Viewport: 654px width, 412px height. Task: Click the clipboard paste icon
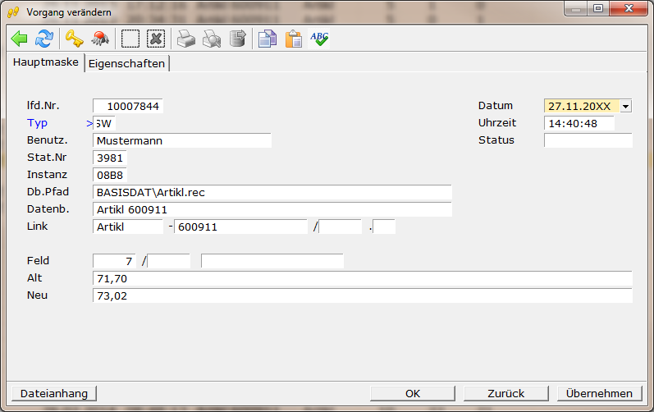coord(293,39)
